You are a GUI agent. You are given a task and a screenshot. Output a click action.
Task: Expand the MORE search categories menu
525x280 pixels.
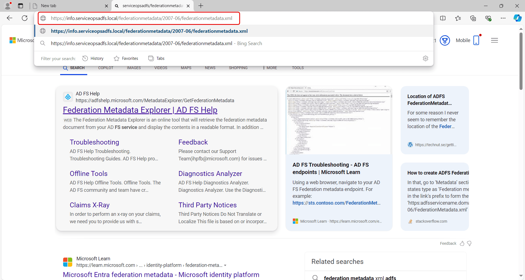(270, 68)
